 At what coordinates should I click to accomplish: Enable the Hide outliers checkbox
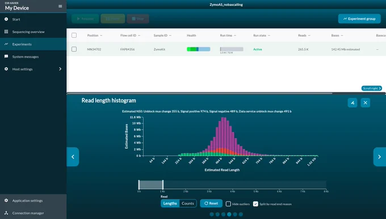228,204
